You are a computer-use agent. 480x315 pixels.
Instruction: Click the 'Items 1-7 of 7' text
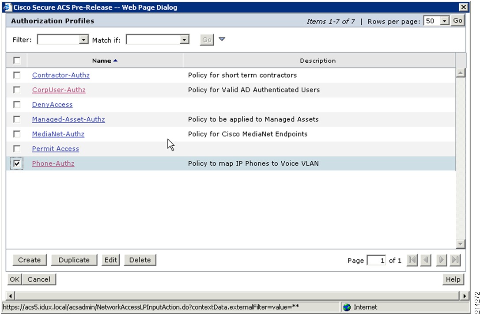click(331, 22)
